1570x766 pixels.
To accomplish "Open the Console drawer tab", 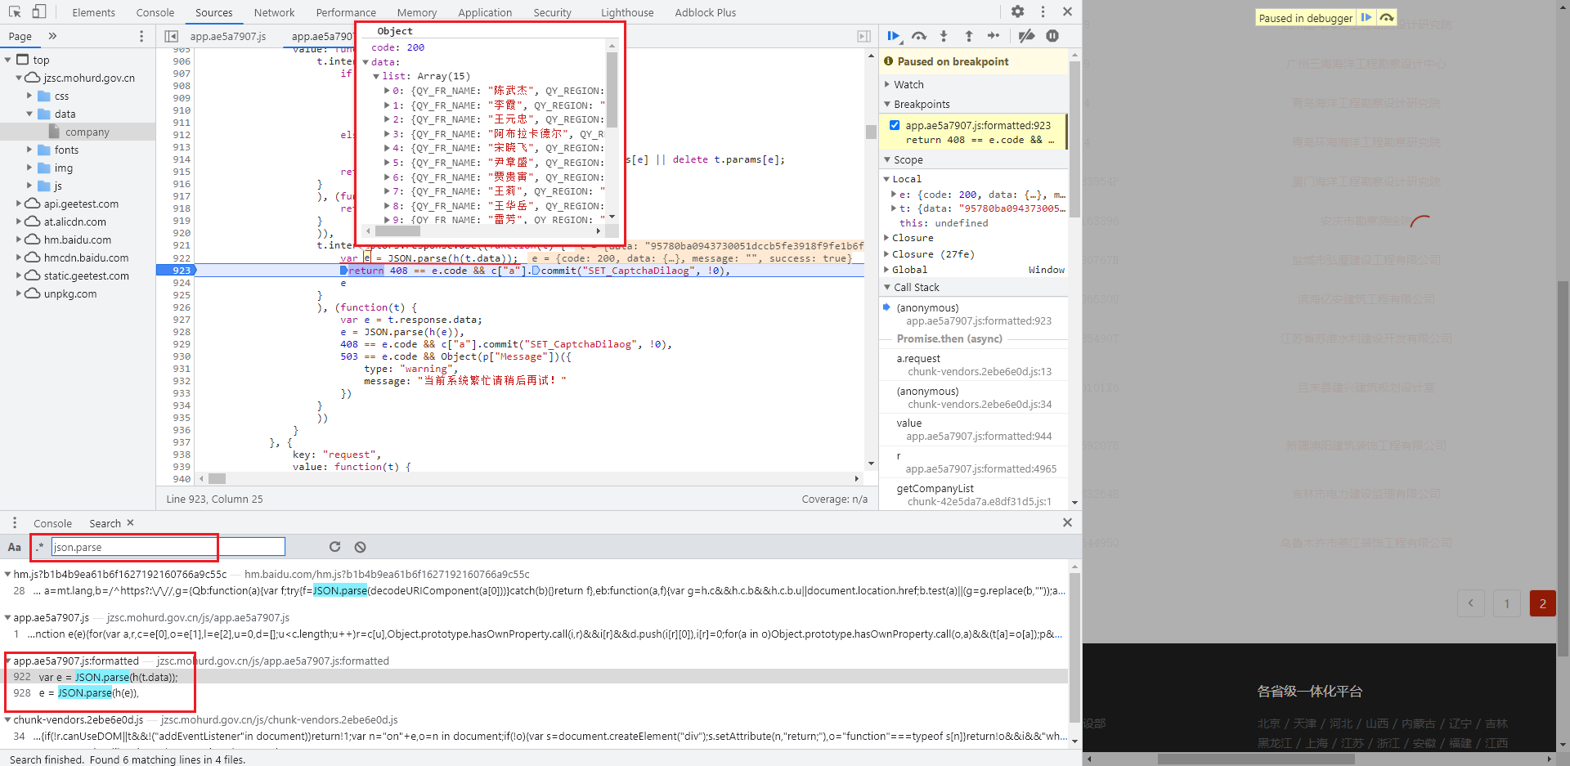I will coord(52,523).
